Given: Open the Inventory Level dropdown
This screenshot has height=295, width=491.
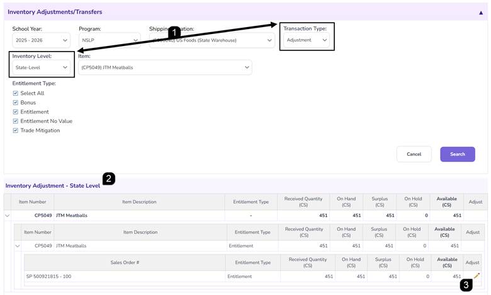Looking at the screenshot, I should [x=41, y=67].
